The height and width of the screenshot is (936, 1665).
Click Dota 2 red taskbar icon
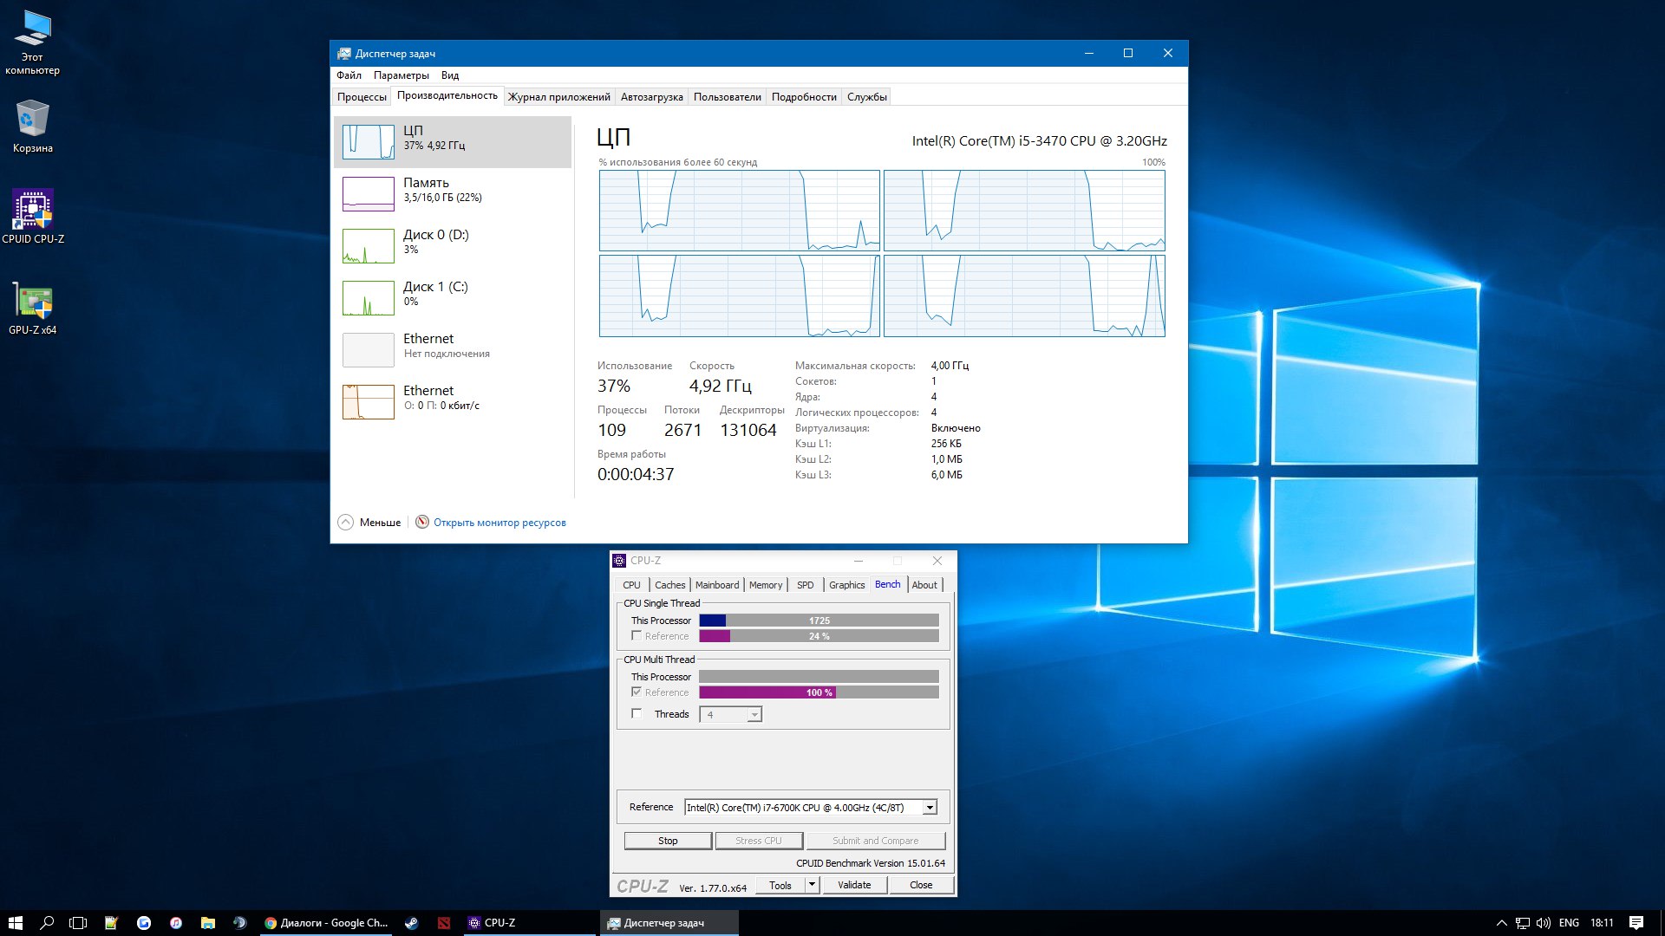(x=444, y=923)
